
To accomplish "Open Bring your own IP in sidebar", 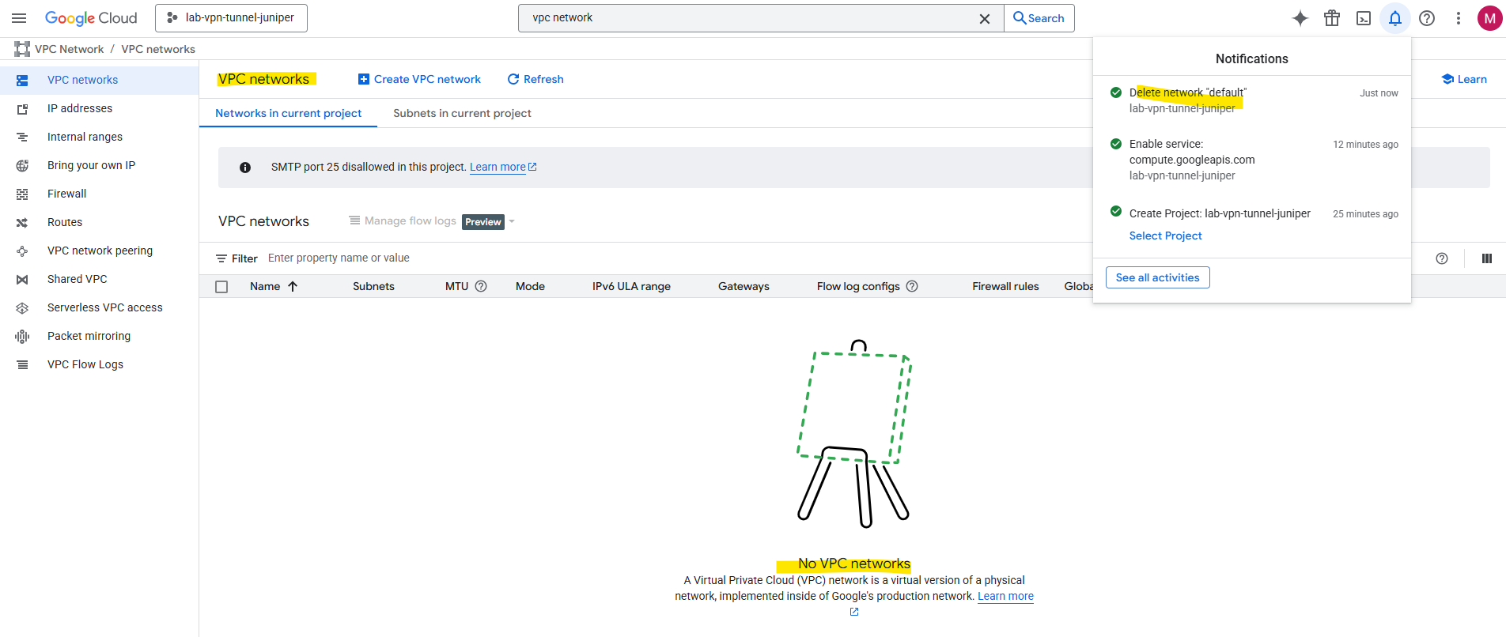I will click(99, 165).
